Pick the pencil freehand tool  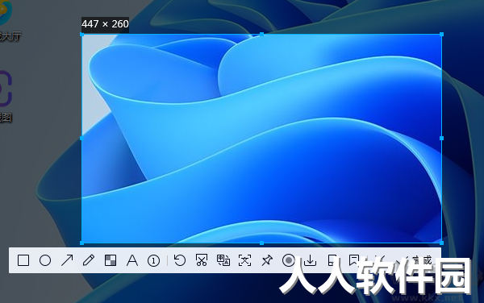(x=89, y=260)
